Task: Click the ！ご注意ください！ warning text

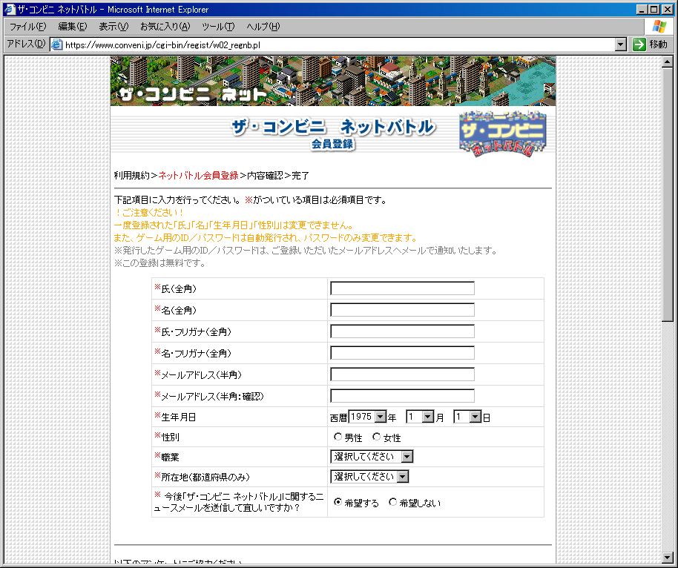Action: 150,213
